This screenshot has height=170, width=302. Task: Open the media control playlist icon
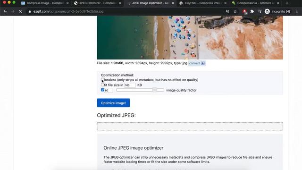coord(260,11)
